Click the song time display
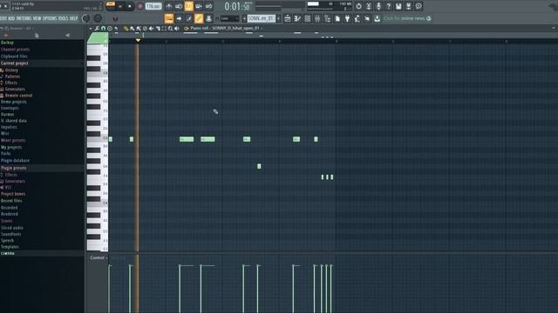 [237, 6]
